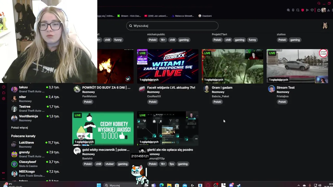Click the Rozmowy category under Gram i gadam
The height and width of the screenshot is (187, 333).
pos(218,92)
